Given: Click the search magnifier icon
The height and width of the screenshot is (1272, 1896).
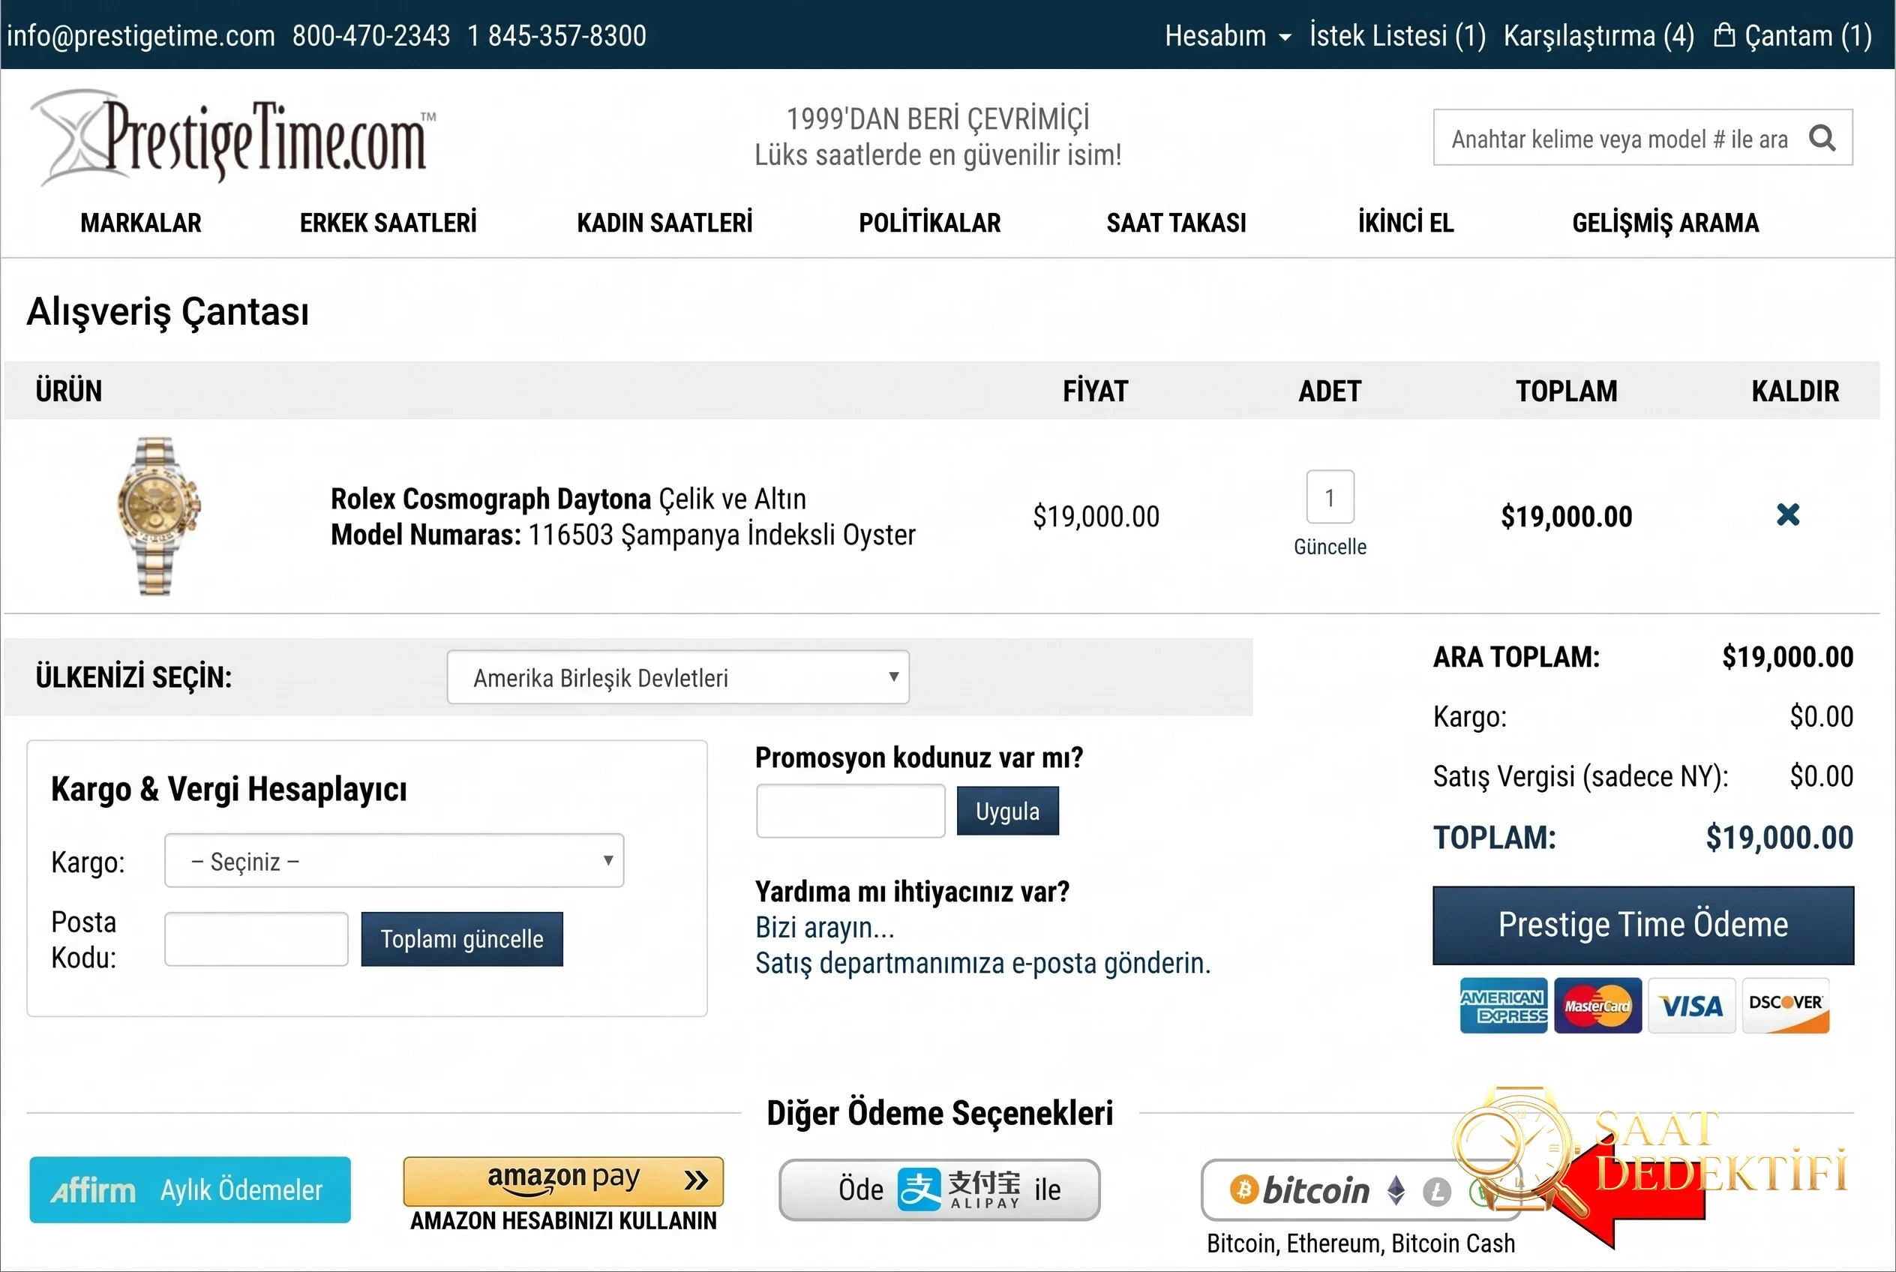Looking at the screenshot, I should click(x=1822, y=138).
